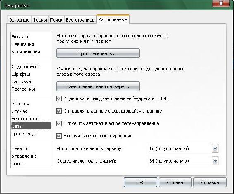Expand Общее число подключений dropdown arrow
Viewport: 234px width, 194px height.
[215, 161]
